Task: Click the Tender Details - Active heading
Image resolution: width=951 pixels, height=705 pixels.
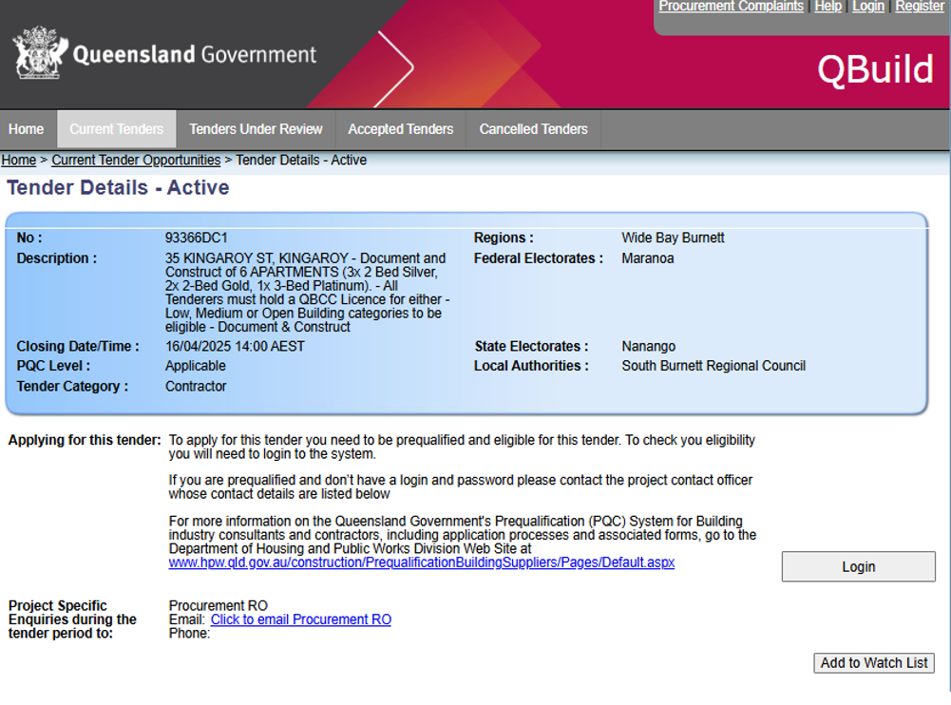Action: pos(118,188)
